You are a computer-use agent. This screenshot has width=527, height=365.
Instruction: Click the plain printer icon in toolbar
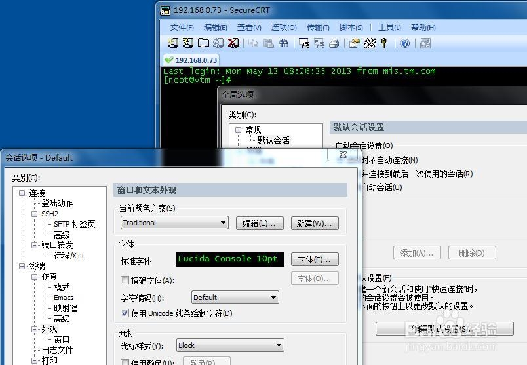point(334,43)
